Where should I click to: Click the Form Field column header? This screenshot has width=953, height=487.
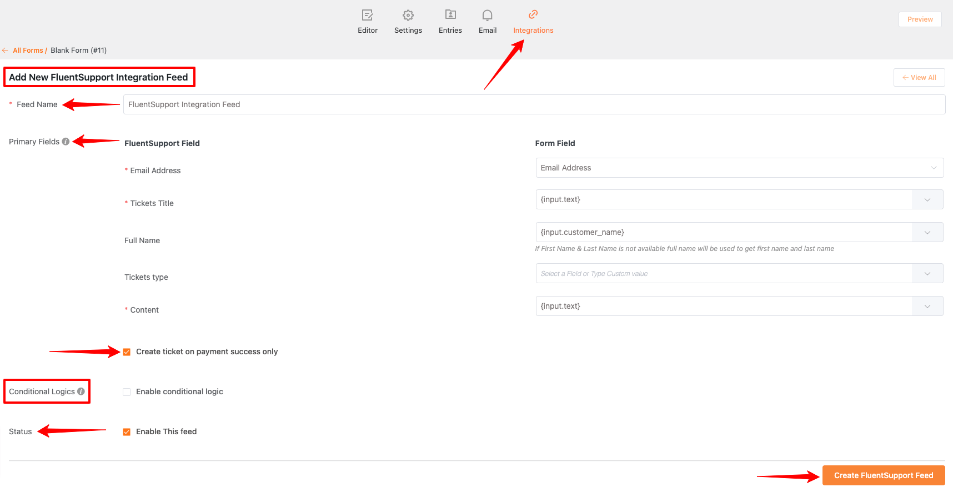pyautogui.click(x=555, y=143)
